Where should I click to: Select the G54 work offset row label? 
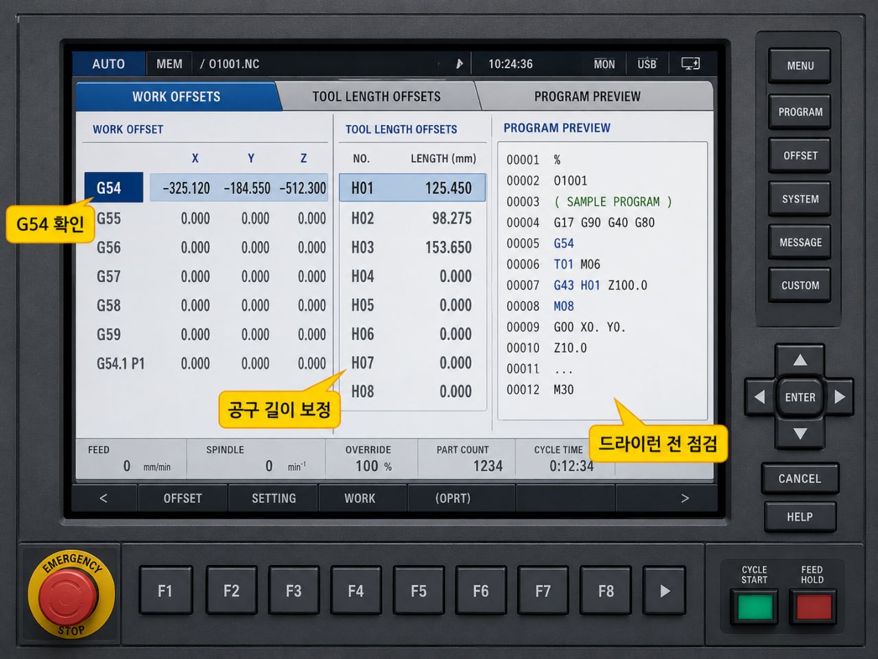coord(114,187)
